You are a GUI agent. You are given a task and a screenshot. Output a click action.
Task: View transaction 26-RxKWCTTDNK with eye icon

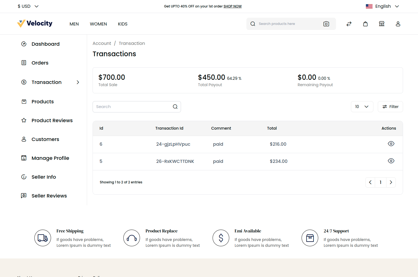[391, 161]
